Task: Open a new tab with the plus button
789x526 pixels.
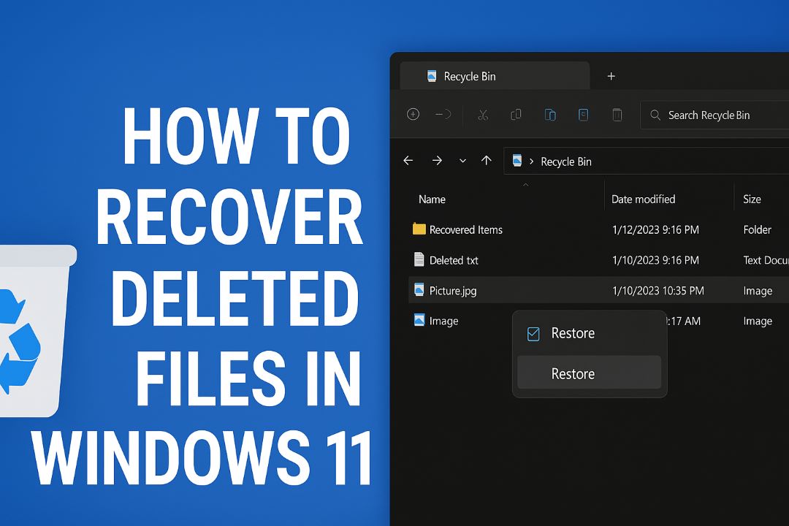Action: pyautogui.click(x=611, y=76)
